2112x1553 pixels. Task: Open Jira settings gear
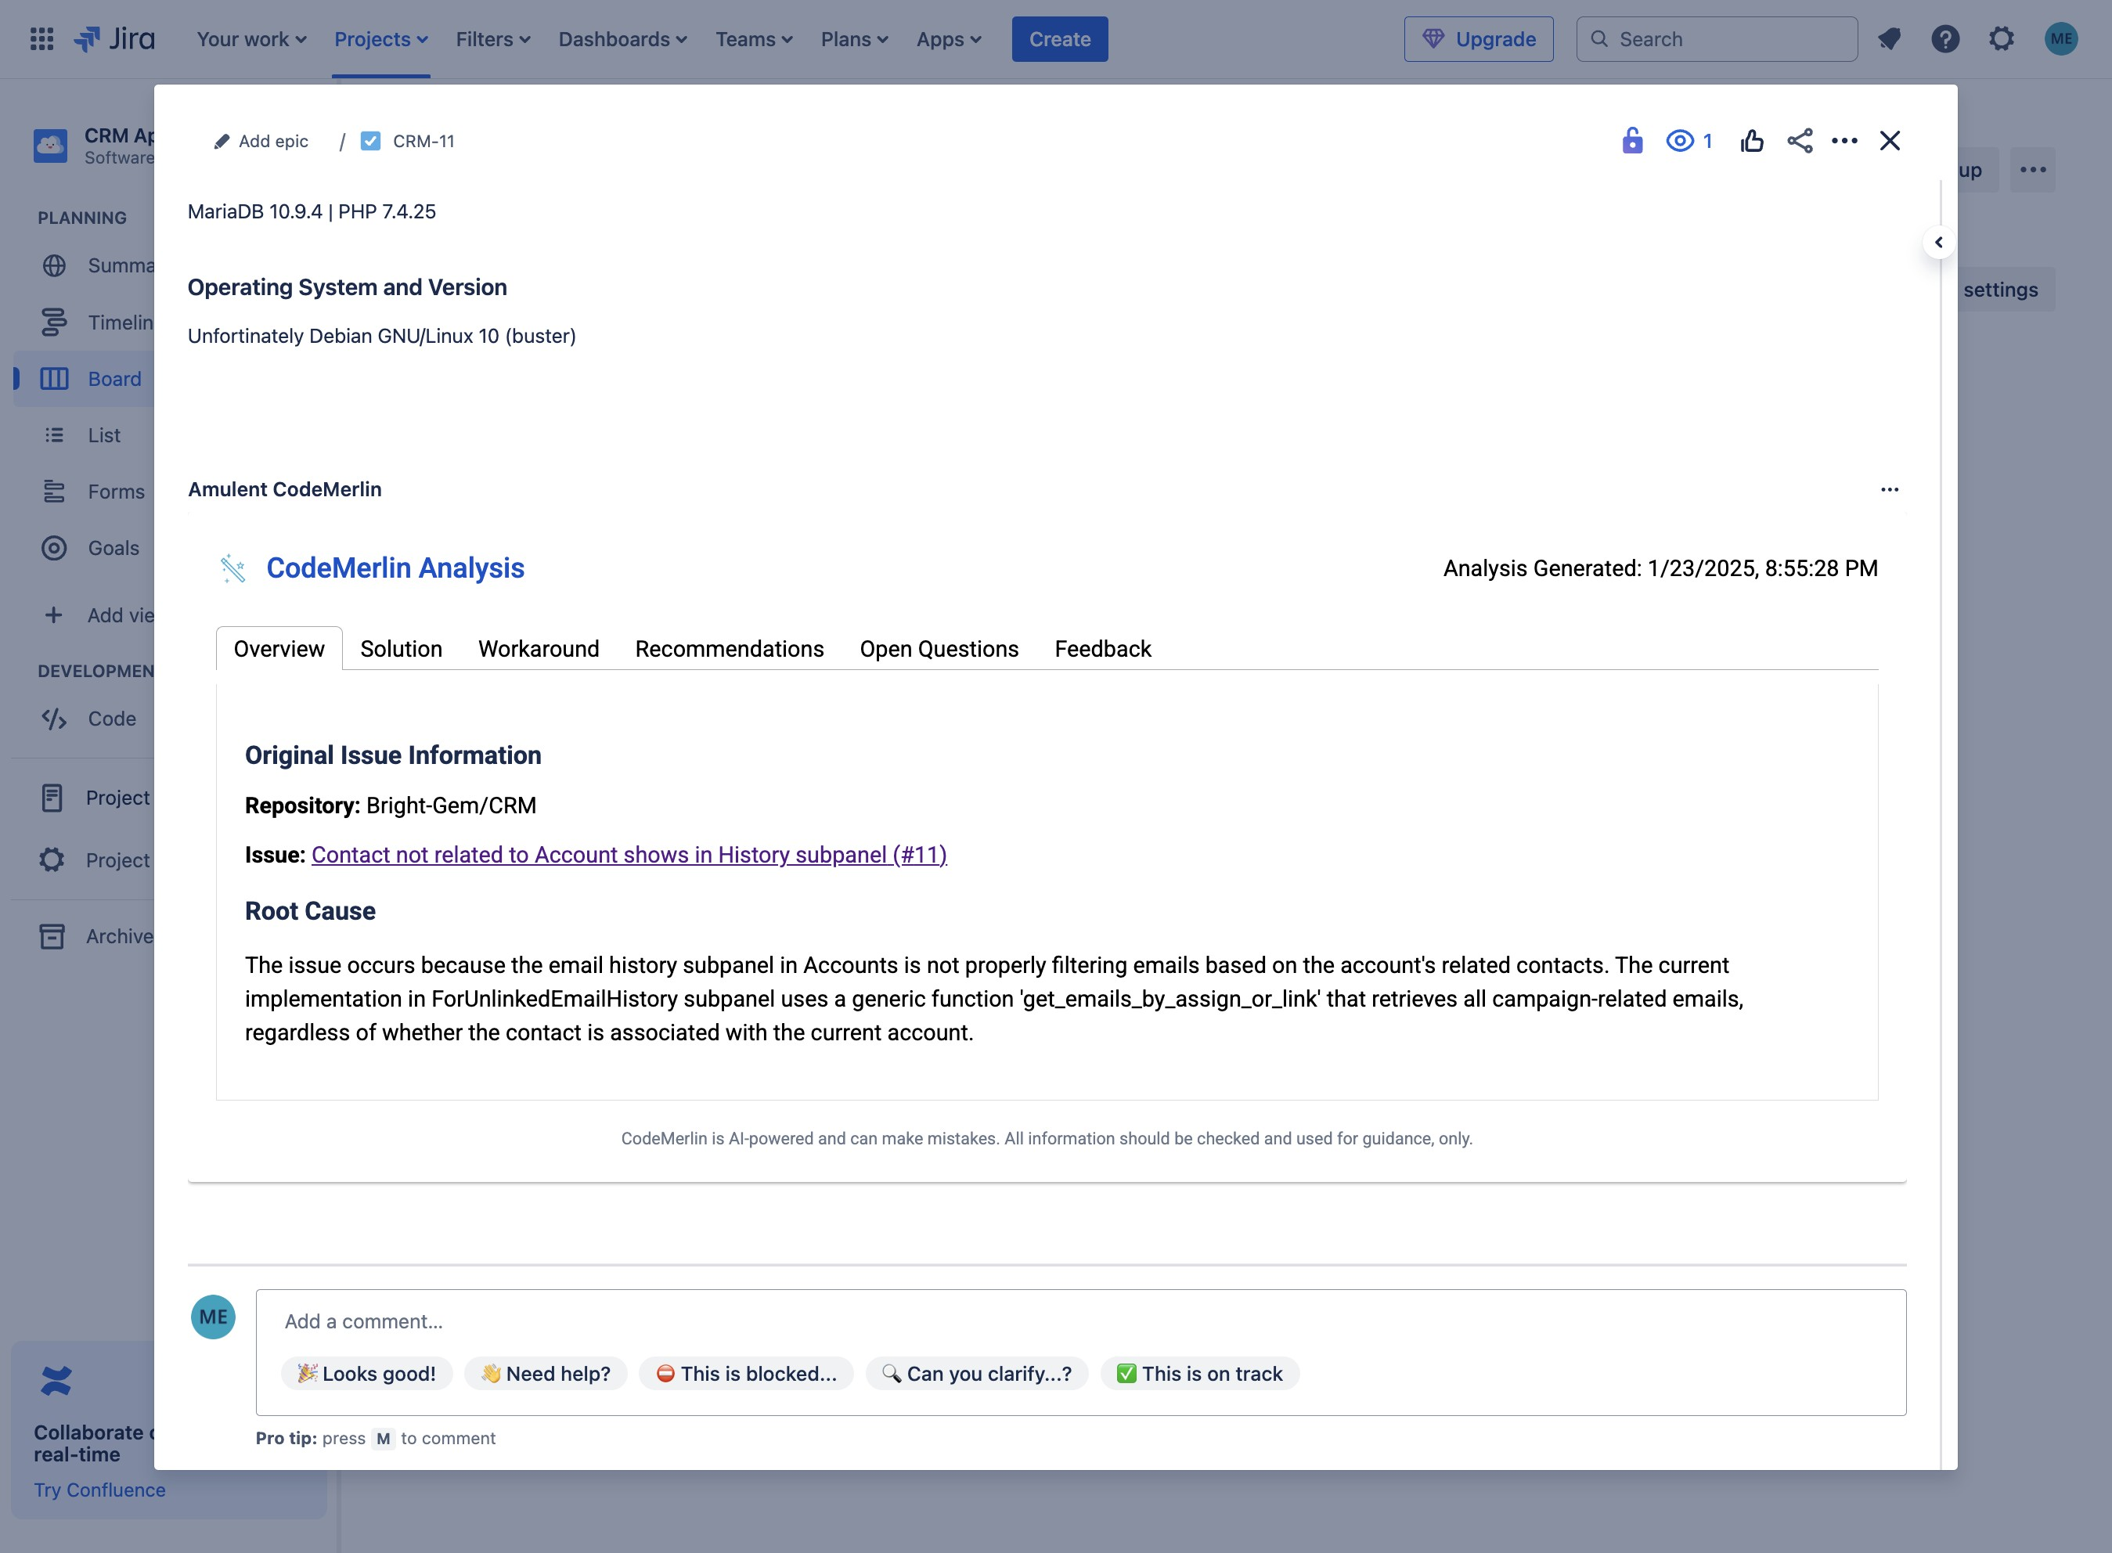pos(2002,38)
